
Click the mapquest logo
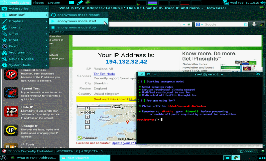pos(87,138)
